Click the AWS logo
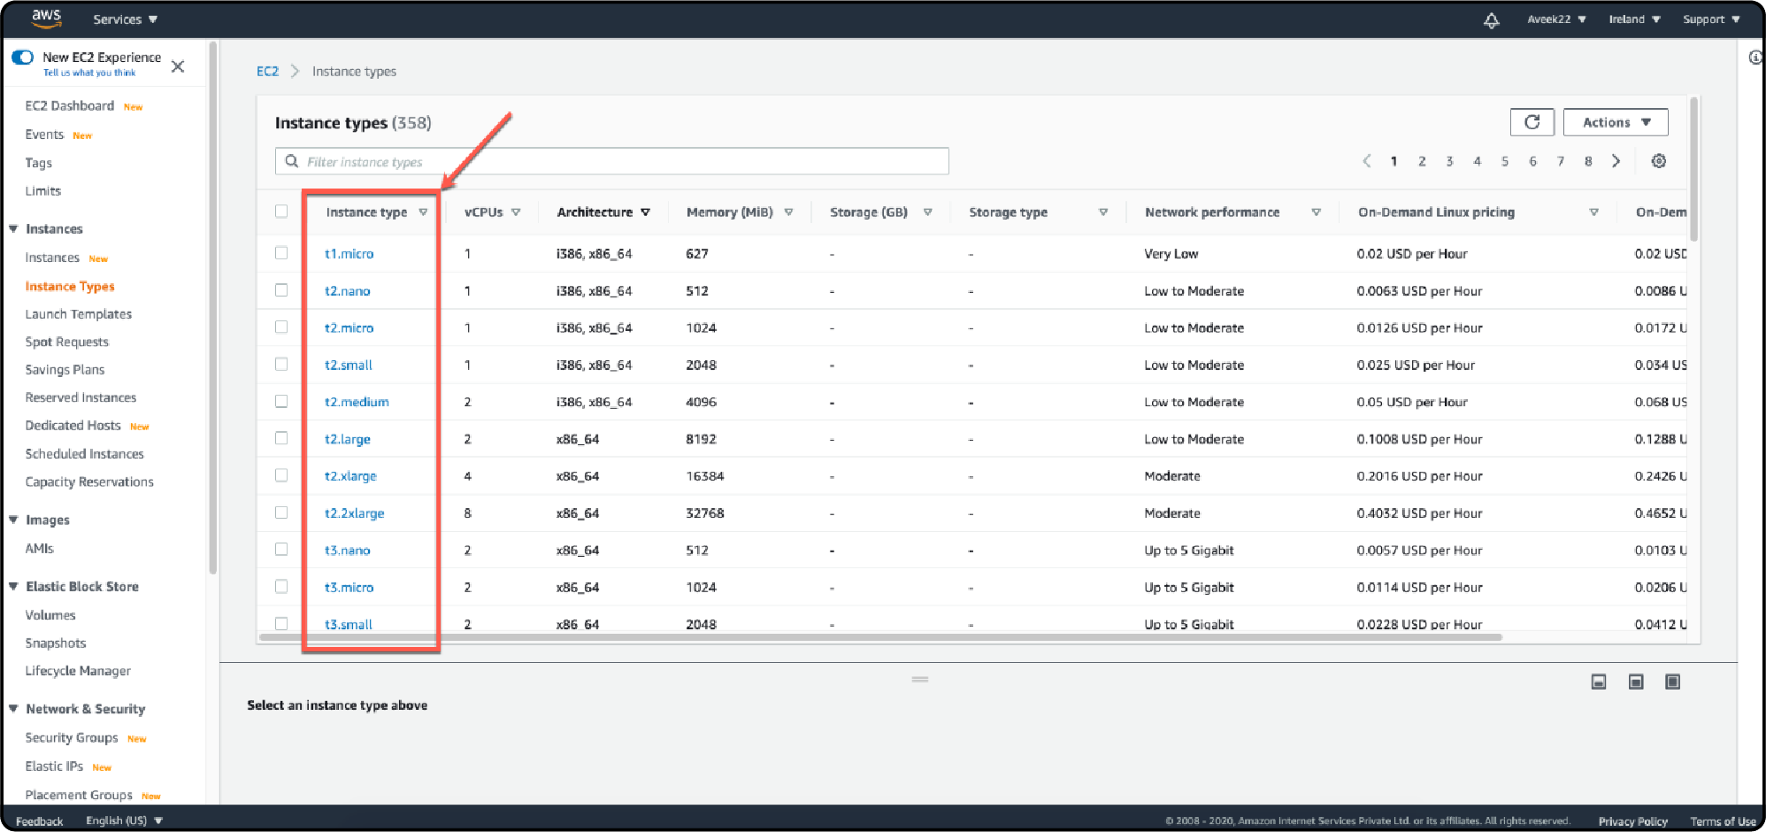 pyautogui.click(x=46, y=18)
